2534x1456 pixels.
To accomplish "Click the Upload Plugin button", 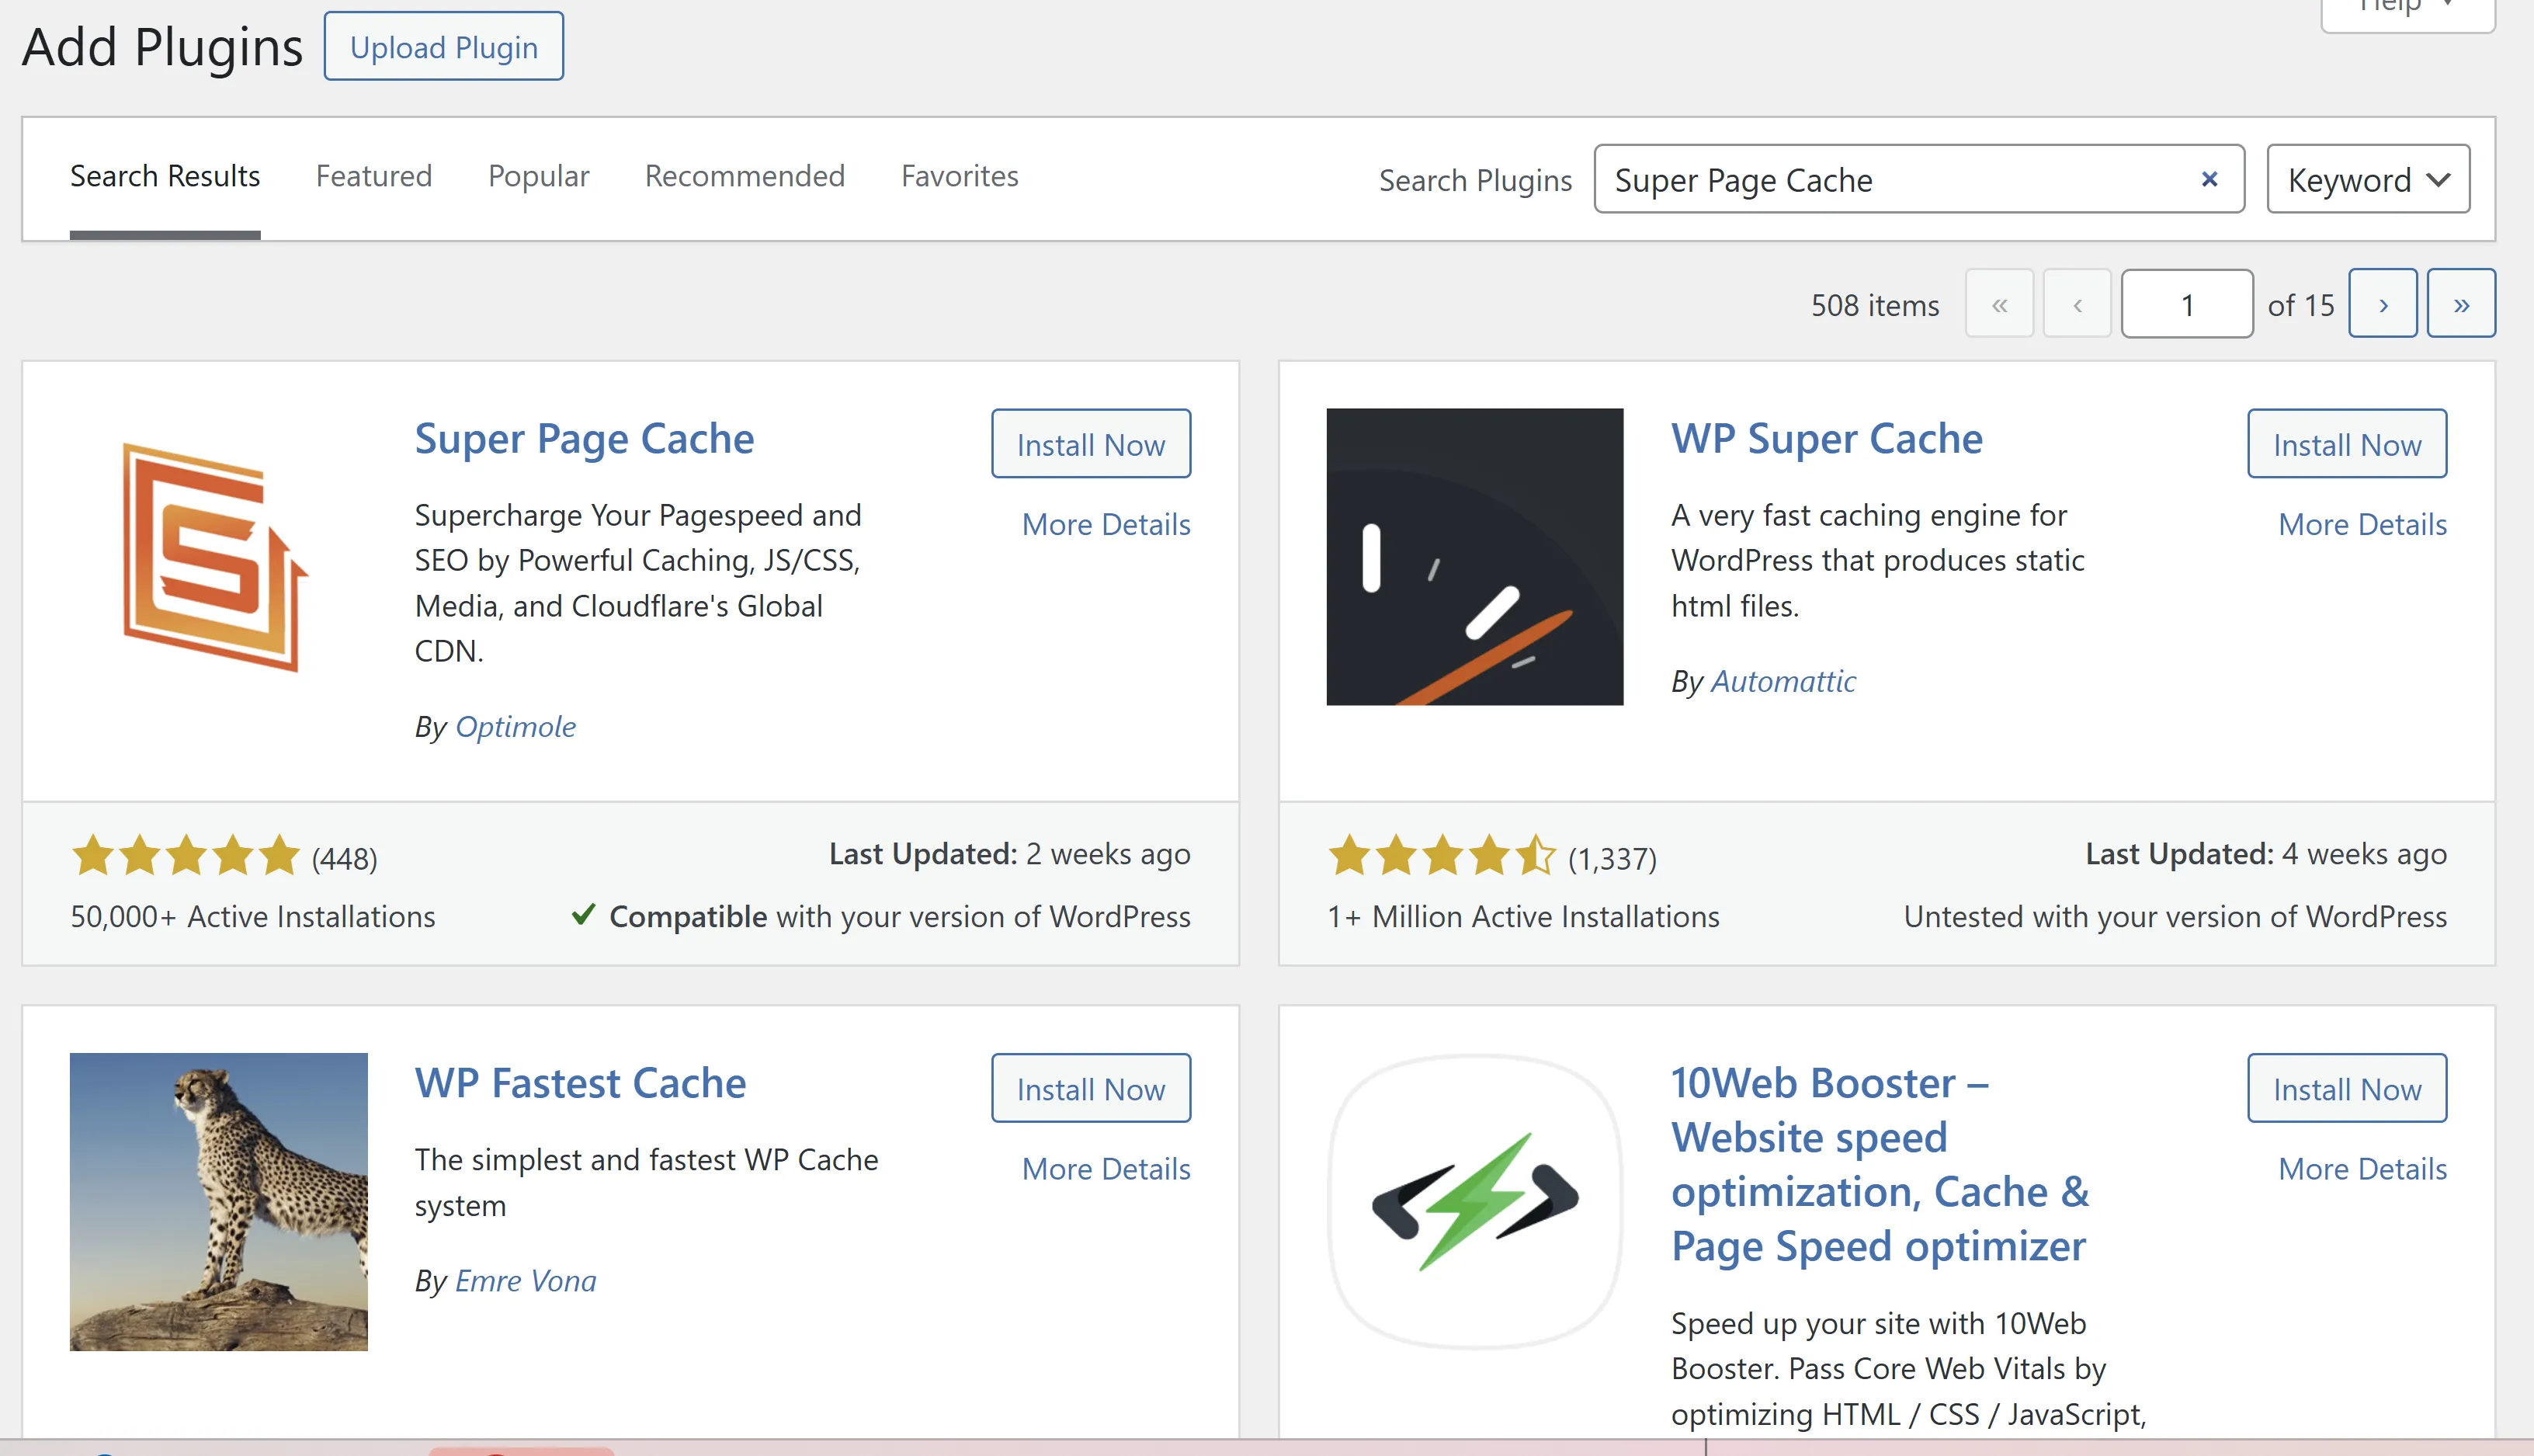I will pyautogui.click(x=444, y=47).
